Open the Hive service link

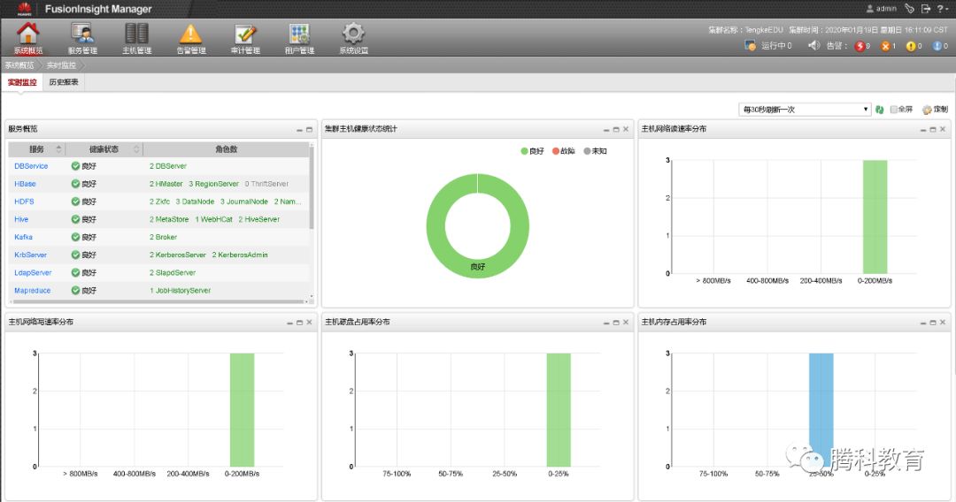(x=21, y=219)
